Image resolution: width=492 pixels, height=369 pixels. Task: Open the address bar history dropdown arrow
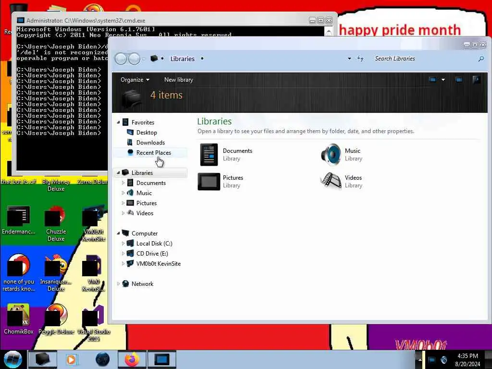click(x=349, y=59)
